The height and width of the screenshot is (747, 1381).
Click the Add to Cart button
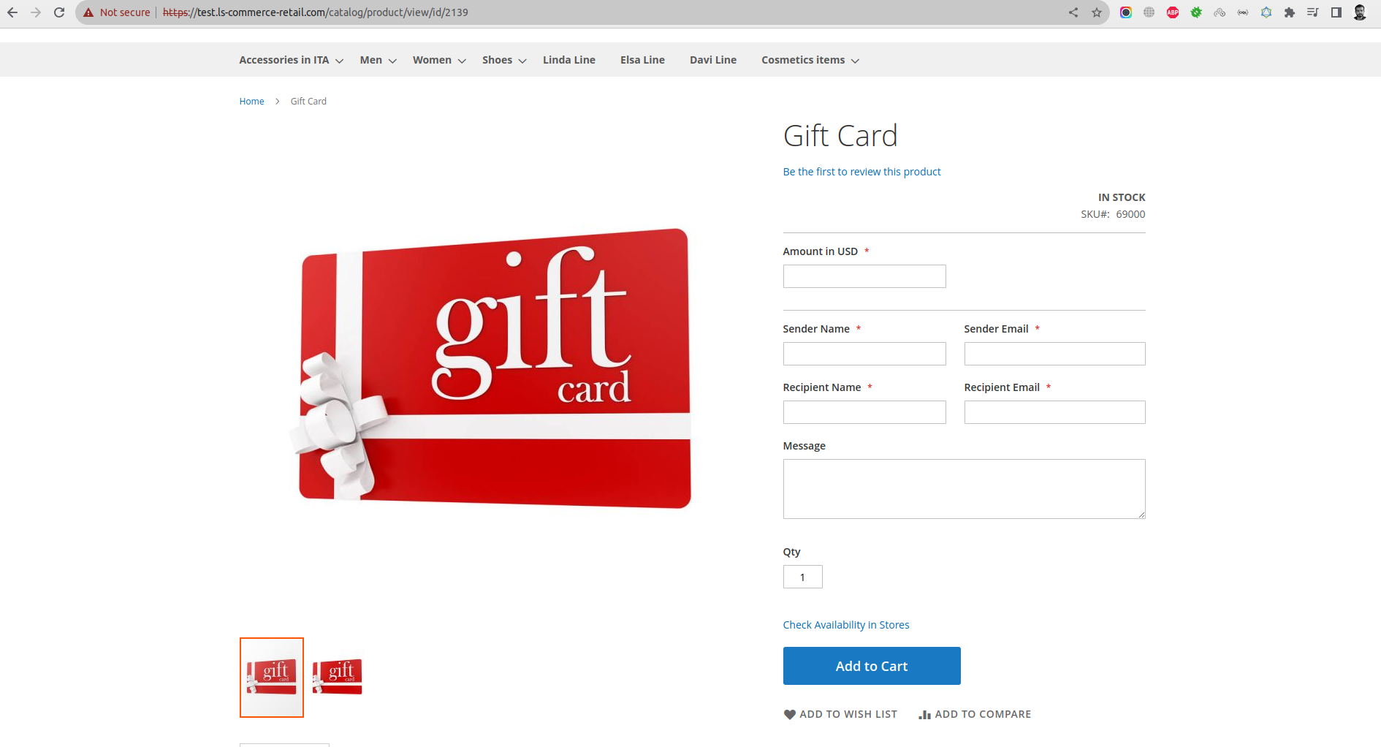coord(872,666)
